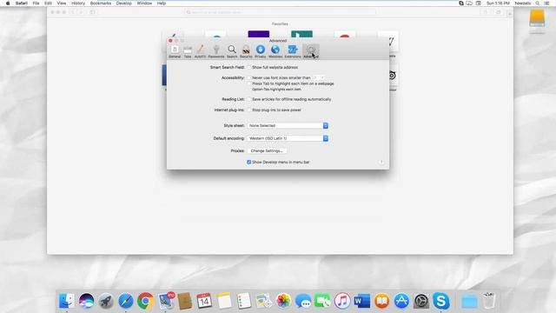This screenshot has height=313, width=556.
Task: Open the Passwords preferences pane
Action: (216, 51)
